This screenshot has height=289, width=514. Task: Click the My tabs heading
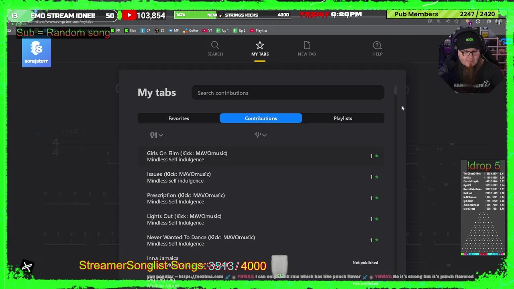point(157,92)
